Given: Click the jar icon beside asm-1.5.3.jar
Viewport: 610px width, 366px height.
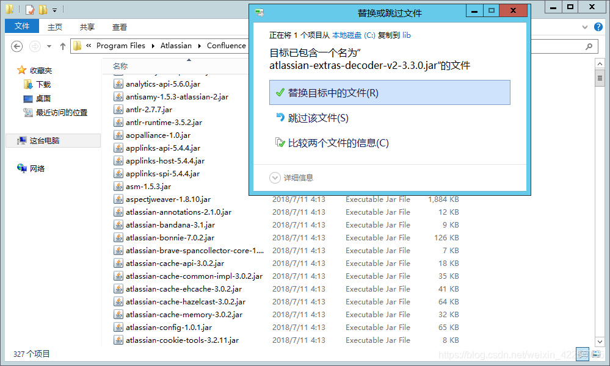Looking at the screenshot, I should [118, 187].
